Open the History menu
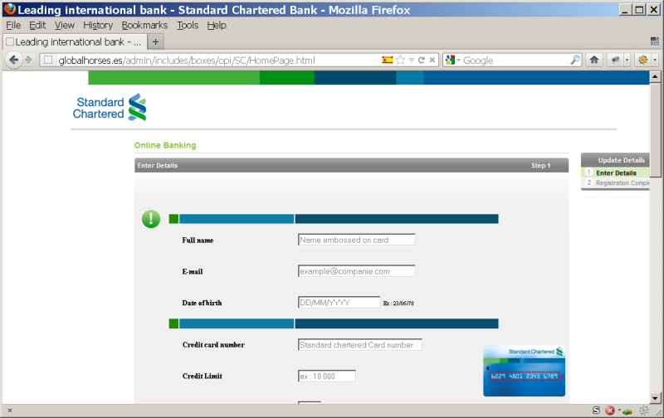The height and width of the screenshot is (418, 664). pos(98,26)
